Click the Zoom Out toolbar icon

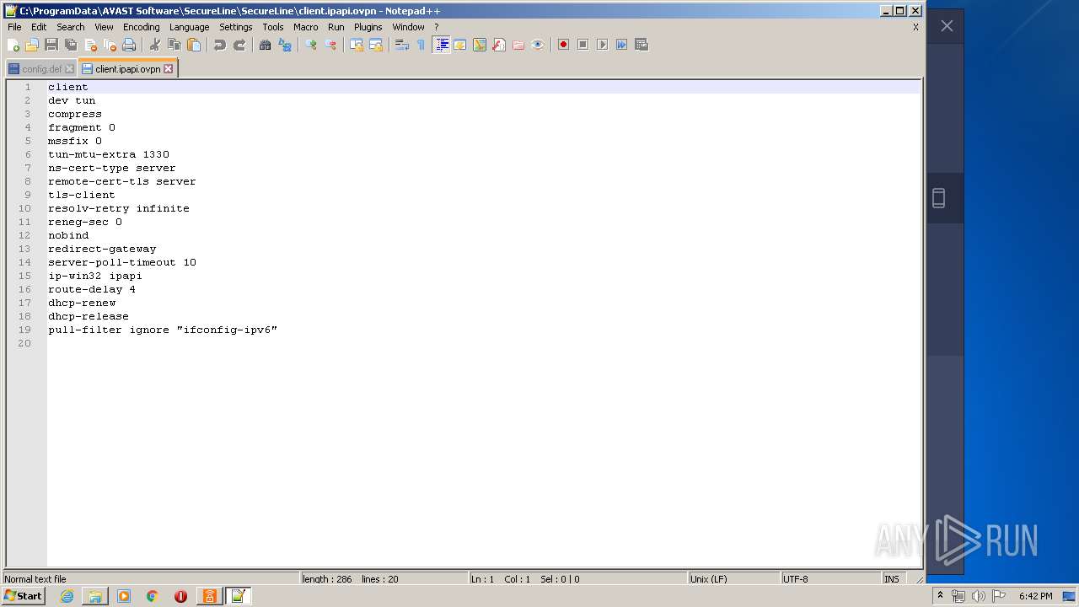(x=330, y=45)
